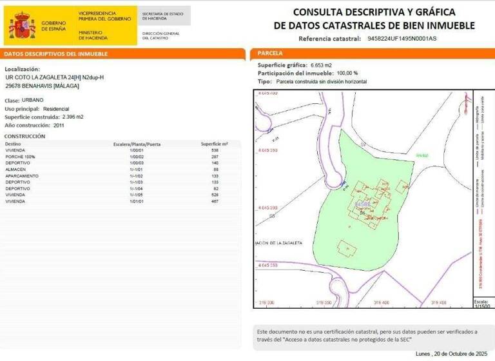Click the cadastral reference number 9458224UF1495N0001AS

pos(402,39)
